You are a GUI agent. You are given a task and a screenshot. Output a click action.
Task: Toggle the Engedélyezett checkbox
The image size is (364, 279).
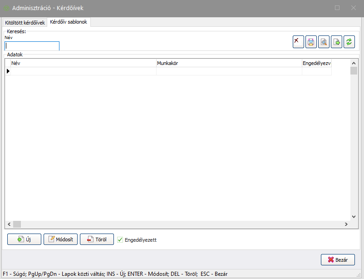[x=120, y=239]
